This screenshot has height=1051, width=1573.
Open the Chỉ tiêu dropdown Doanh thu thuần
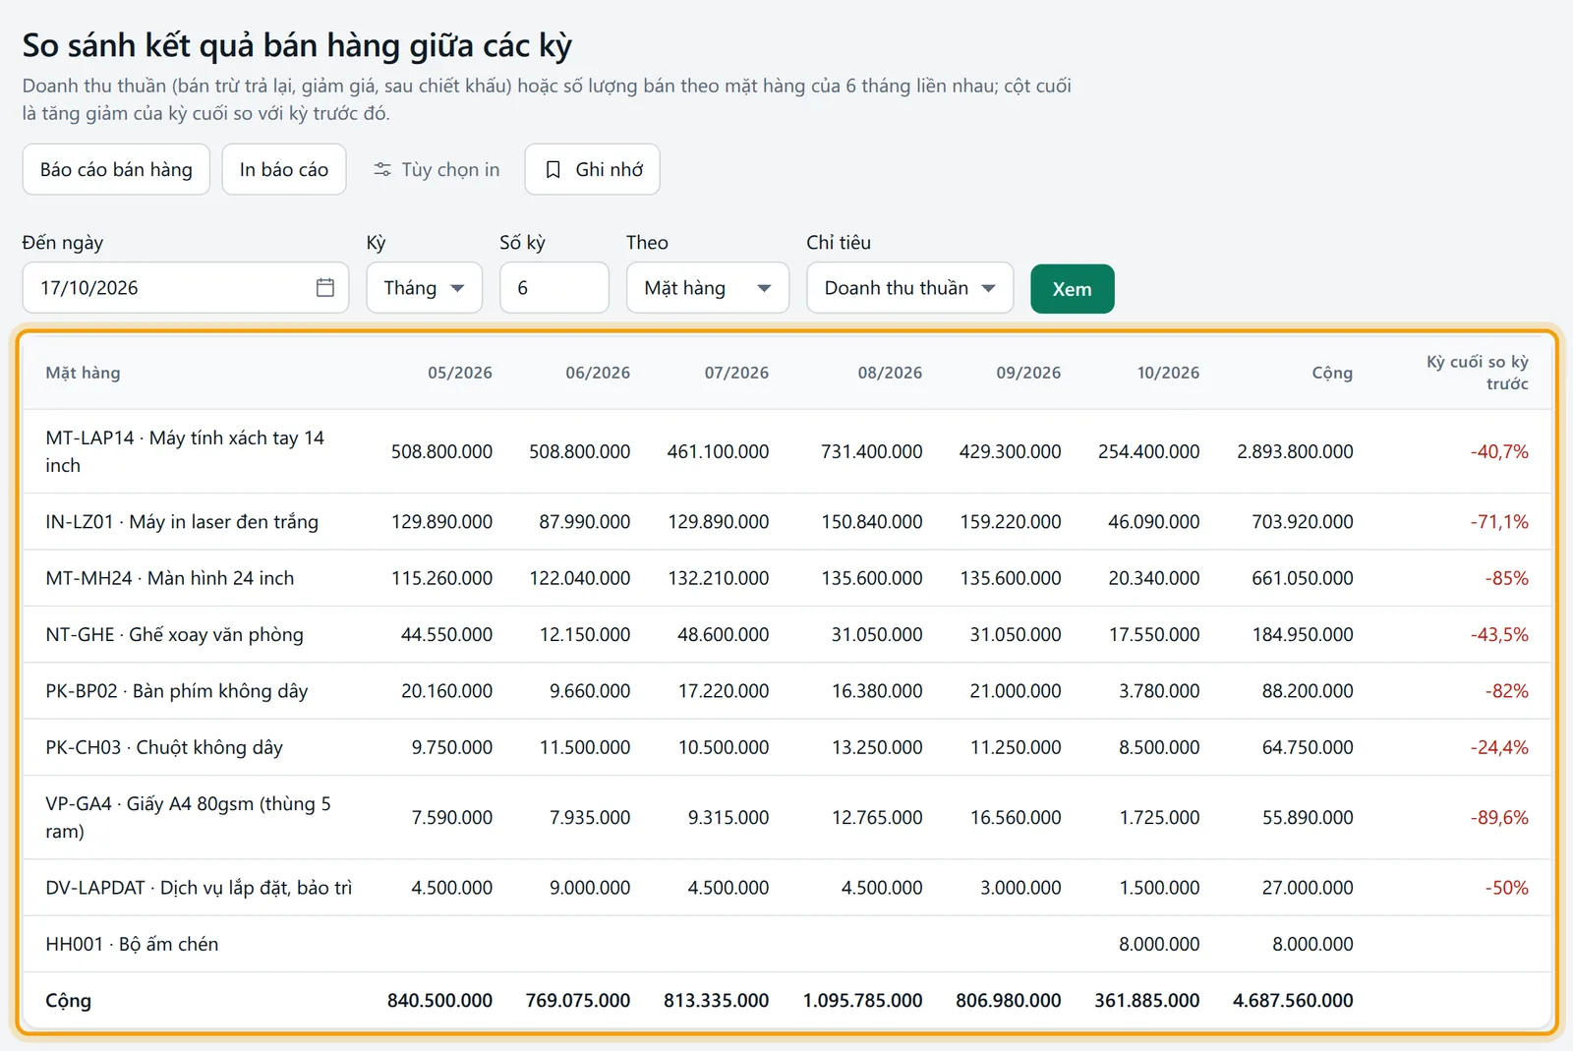[x=910, y=288]
